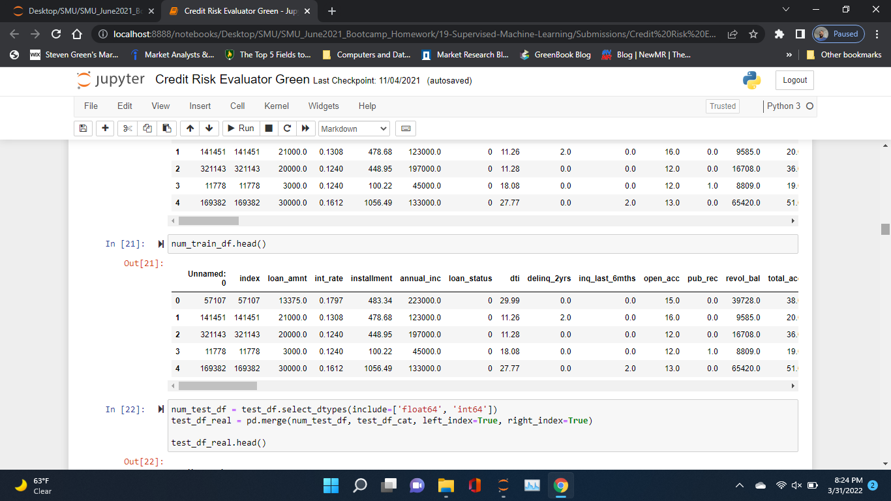Paste cells below icon in toolbar
Image resolution: width=891 pixels, height=501 pixels.
tap(166, 129)
